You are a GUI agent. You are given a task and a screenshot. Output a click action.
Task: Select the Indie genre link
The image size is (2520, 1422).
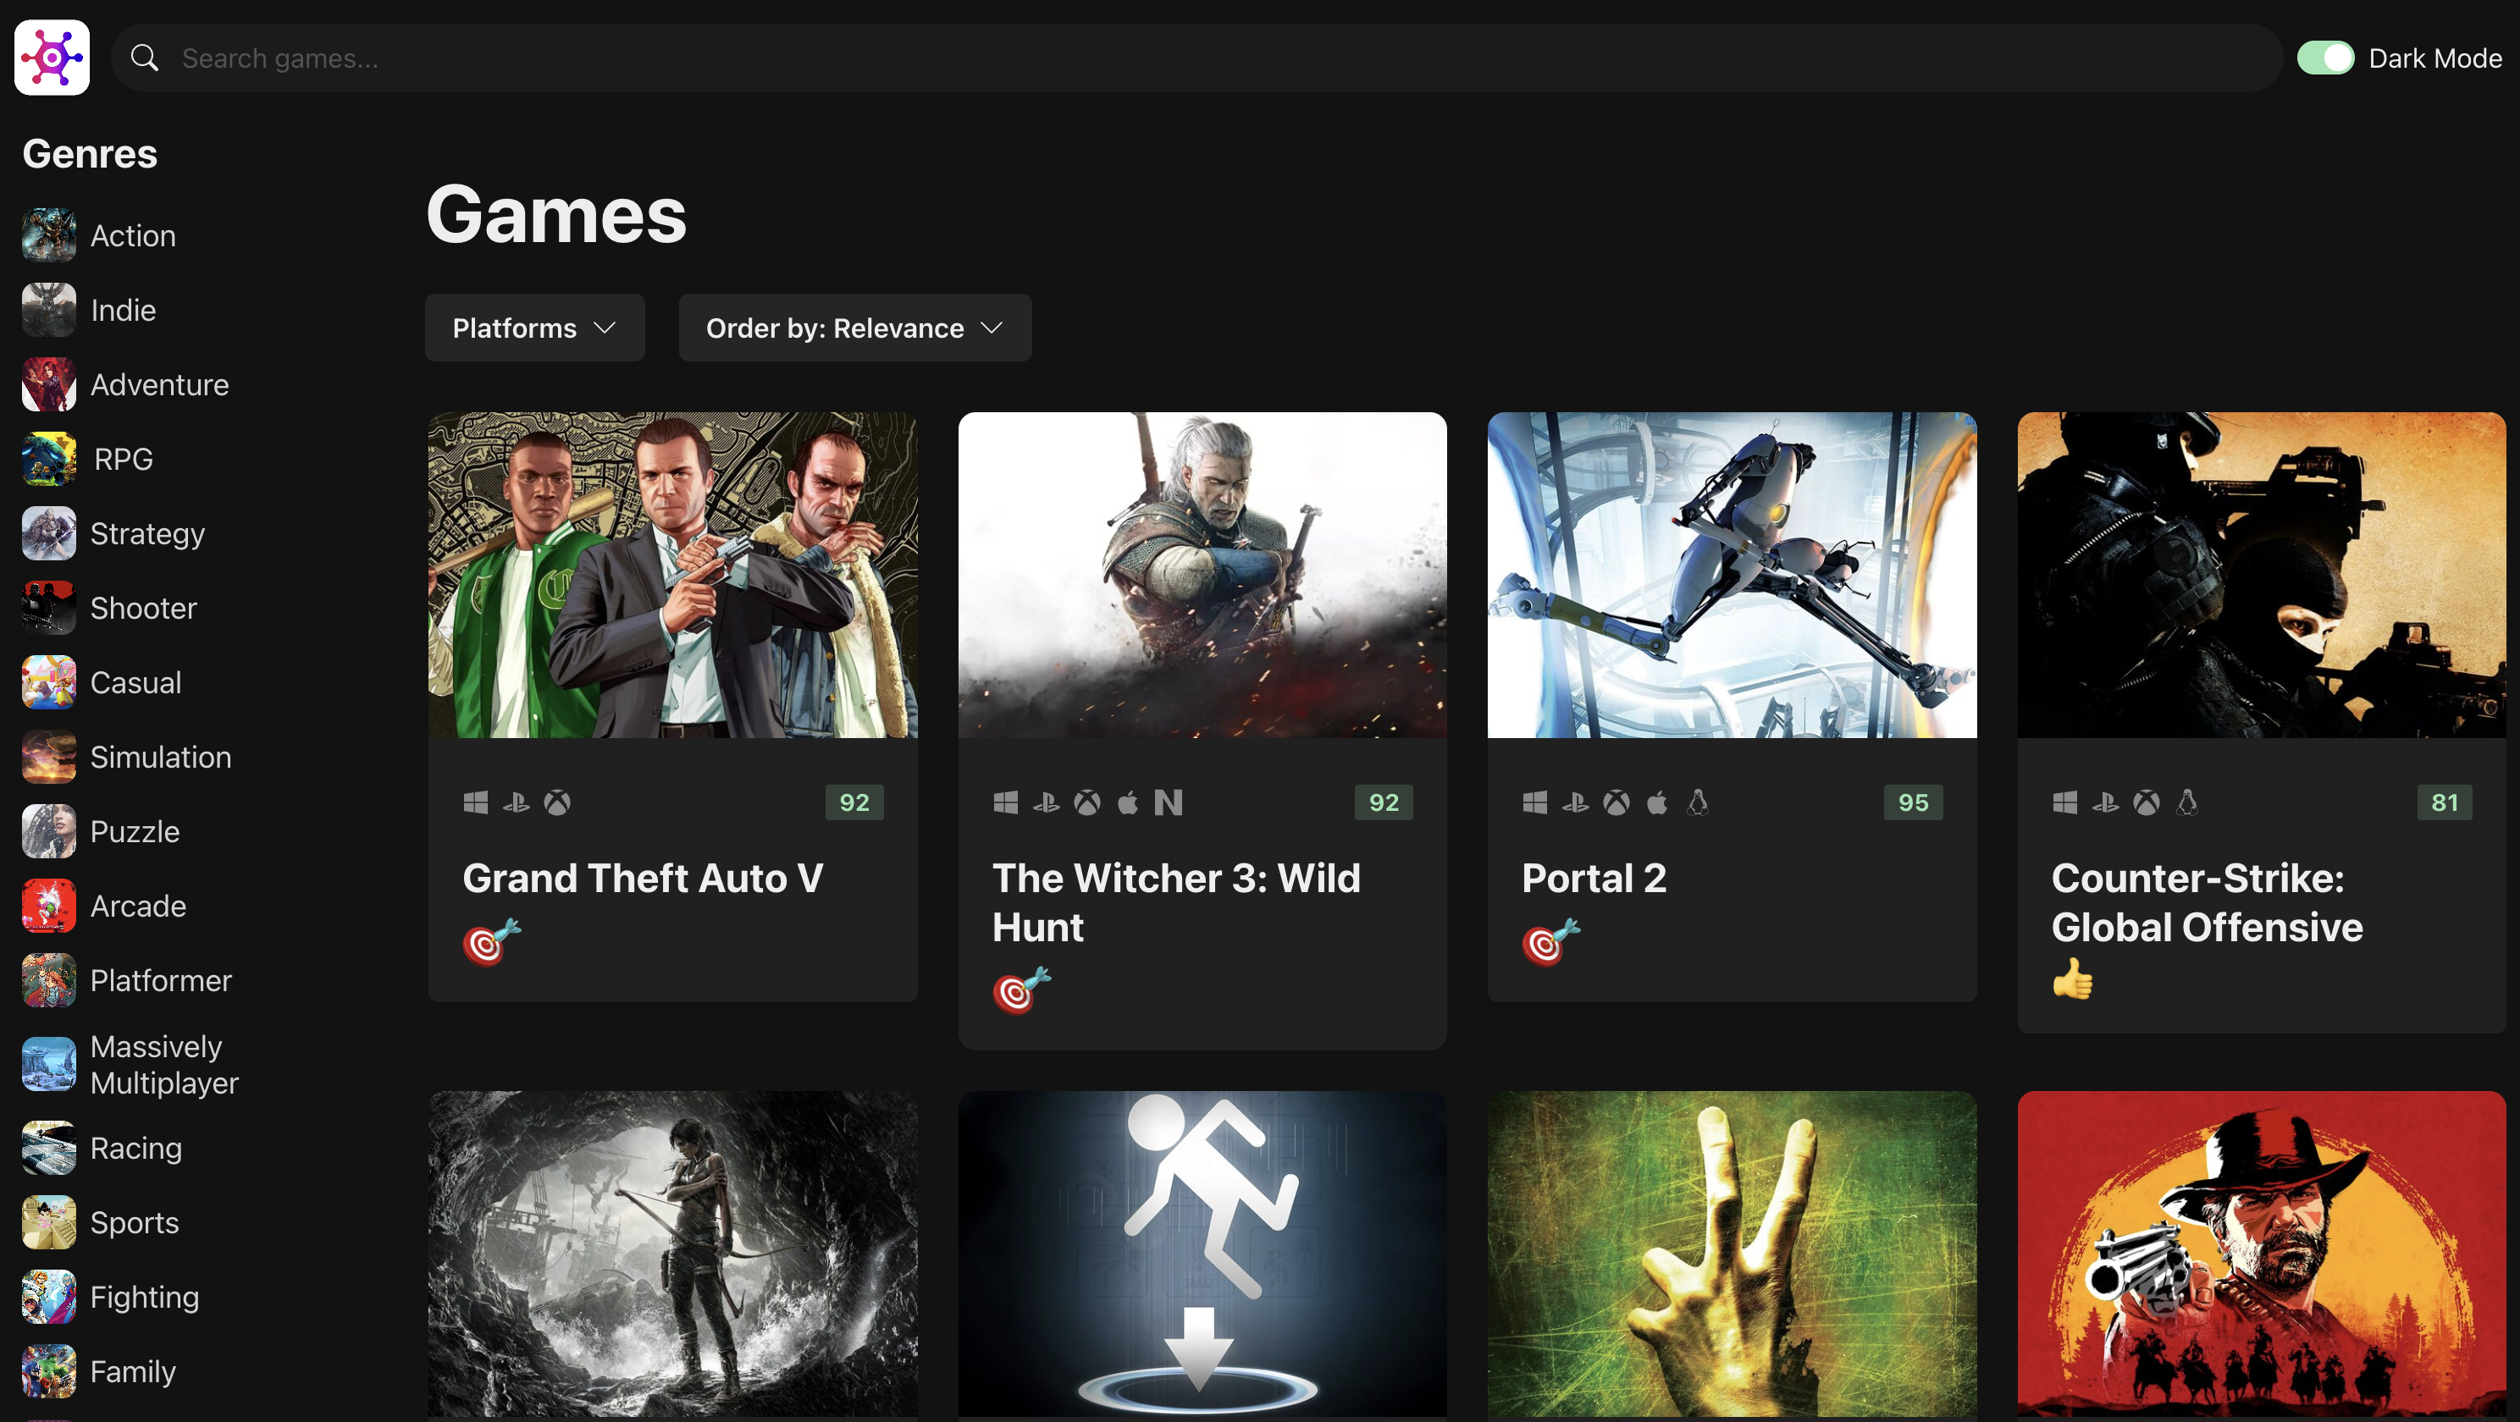click(124, 310)
